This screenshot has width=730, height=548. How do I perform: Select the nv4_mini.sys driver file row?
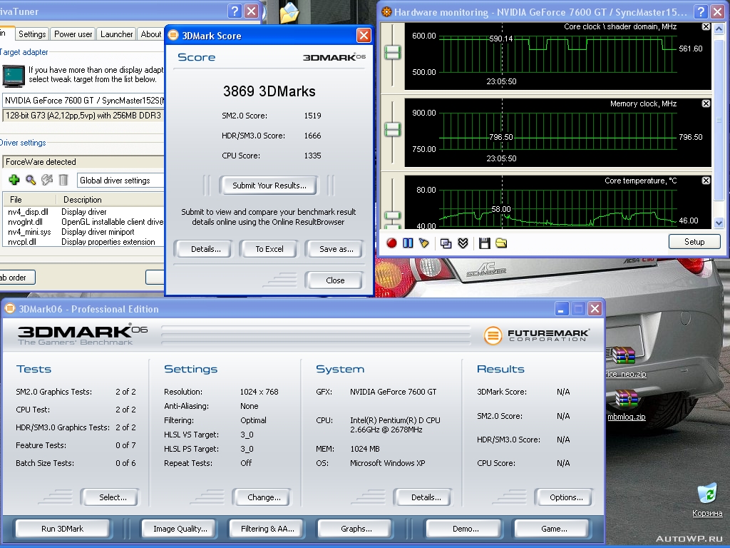pyautogui.click(x=84, y=232)
